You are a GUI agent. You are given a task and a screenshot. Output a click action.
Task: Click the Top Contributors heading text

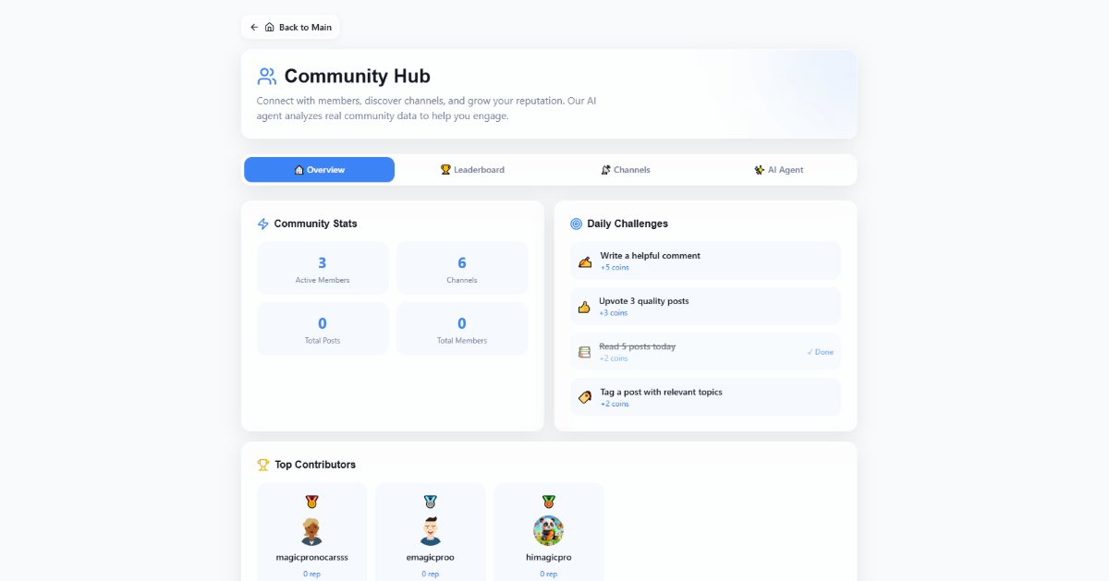tap(315, 465)
